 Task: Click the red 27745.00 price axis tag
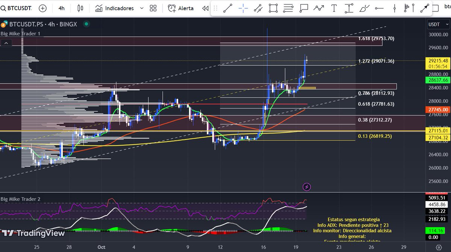click(x=438, y=109)
